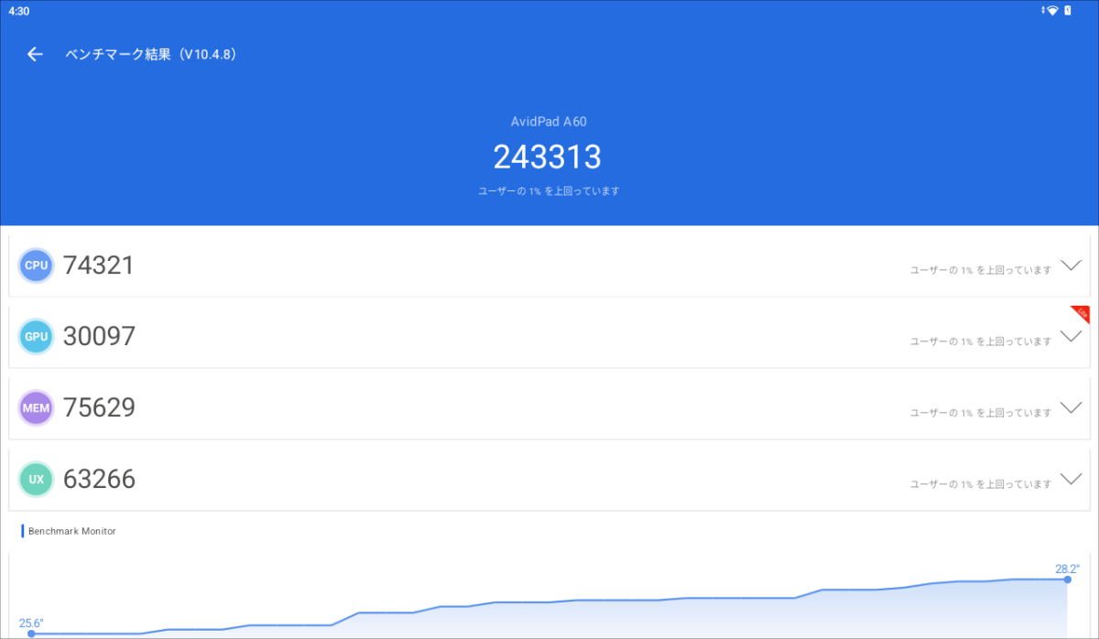Click the benchmark results V10.4.8 title
The width and height of the screenshot is (1099, 639).
152,54
